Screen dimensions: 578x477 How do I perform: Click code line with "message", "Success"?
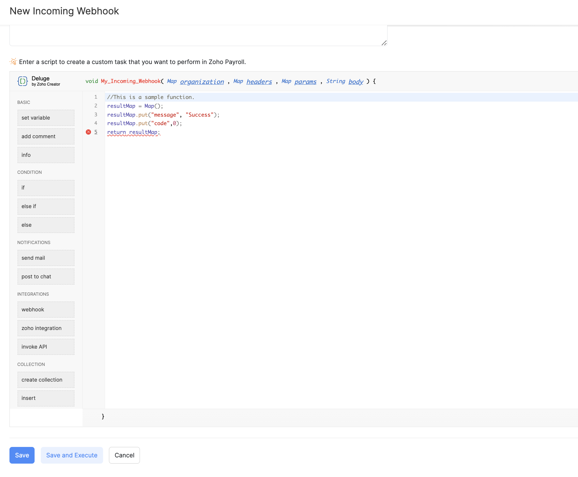163,115
